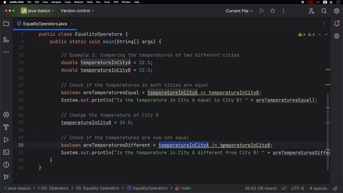Select the EqualityOperators.java editor tab
This screenshot has width=343, height=193.
[x=45, y=24]
